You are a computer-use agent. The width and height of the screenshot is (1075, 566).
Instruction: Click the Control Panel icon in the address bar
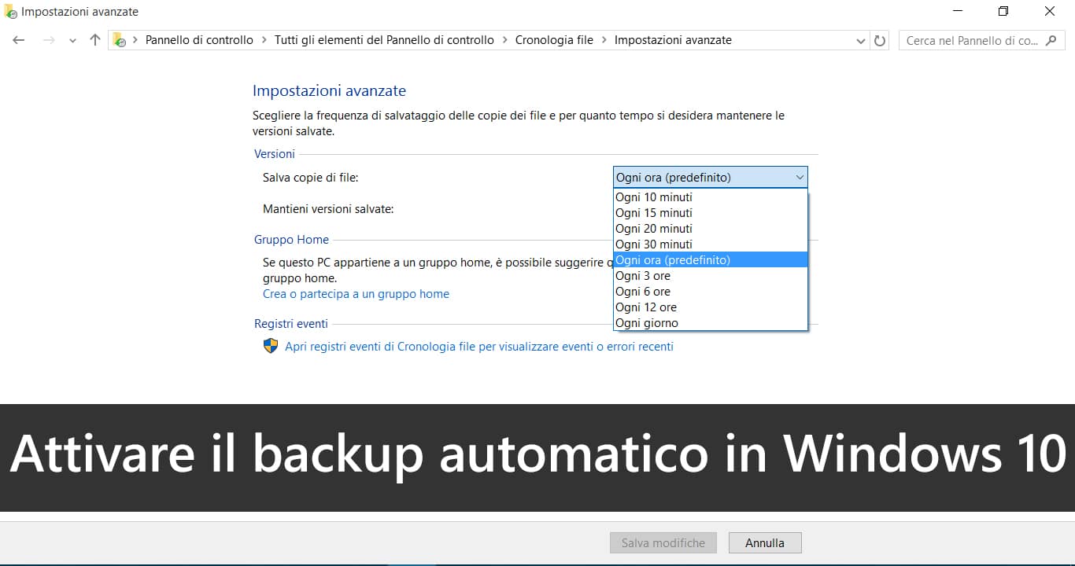coord(117,39)
